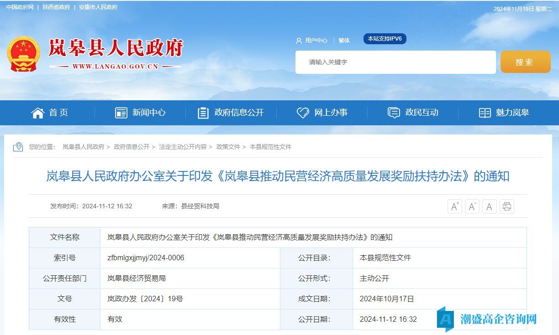Go to 网上办事 section

tap(322, 113)
